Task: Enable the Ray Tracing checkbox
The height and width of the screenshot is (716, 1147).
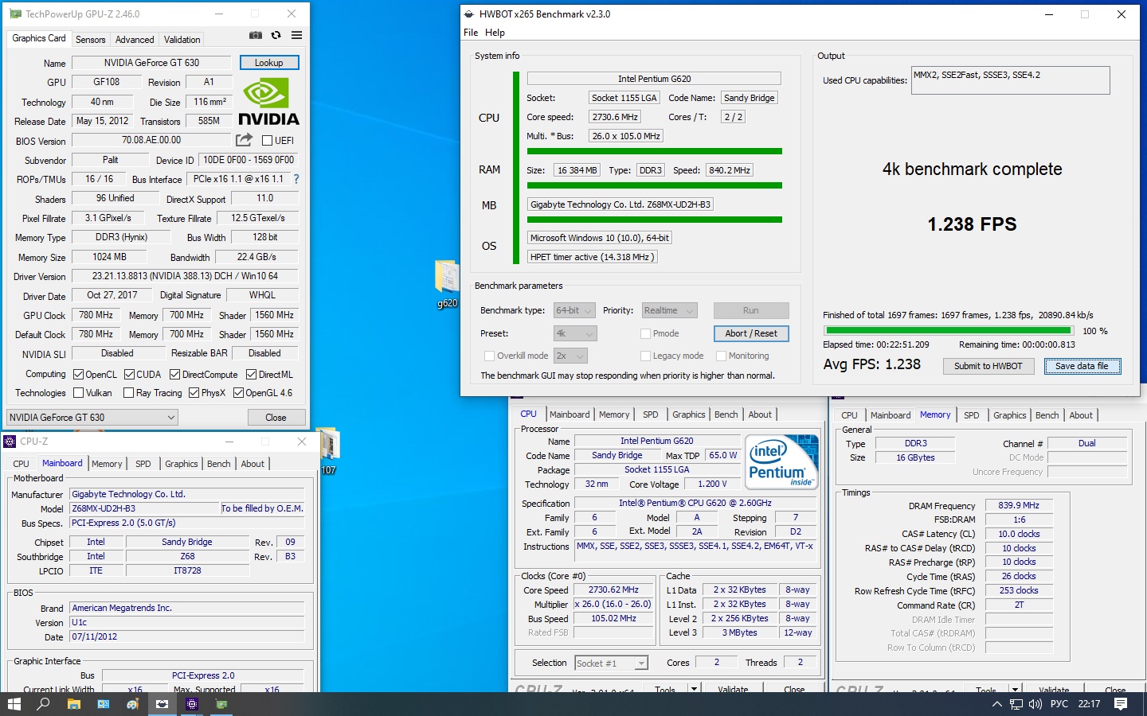Action: pyautogui.click(x=128, y=392)
